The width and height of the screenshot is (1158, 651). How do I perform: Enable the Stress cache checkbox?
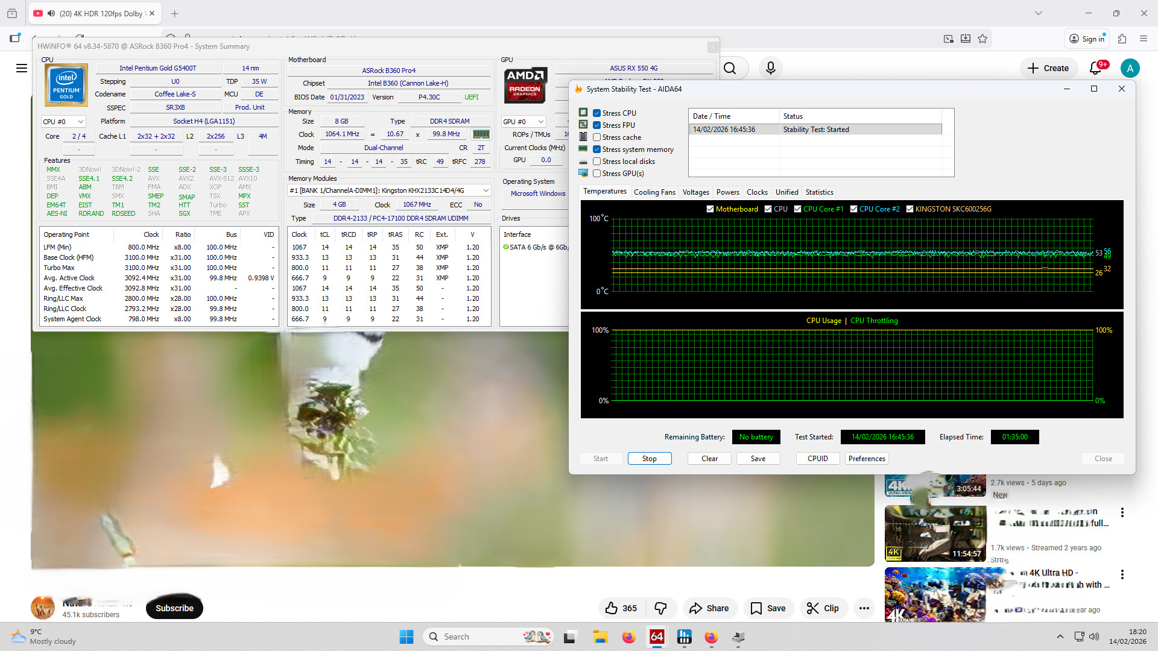pos(596,137)
